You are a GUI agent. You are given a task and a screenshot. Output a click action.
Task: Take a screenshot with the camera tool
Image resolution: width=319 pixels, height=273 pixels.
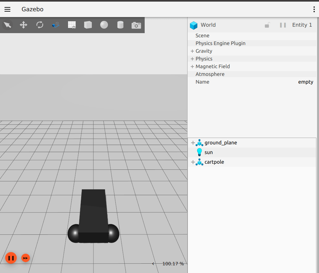136,25
